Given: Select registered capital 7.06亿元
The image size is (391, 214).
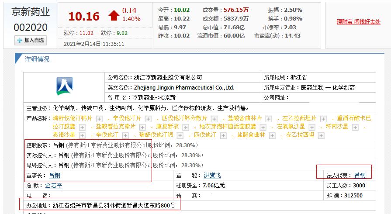Looking at the screenshot, I should pos(214,185).
